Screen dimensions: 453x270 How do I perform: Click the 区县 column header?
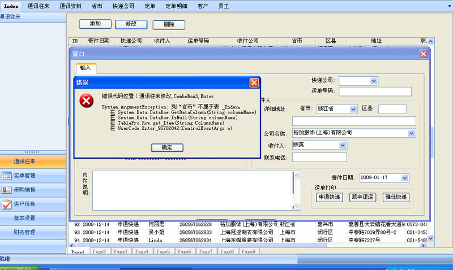pos(331,41)
